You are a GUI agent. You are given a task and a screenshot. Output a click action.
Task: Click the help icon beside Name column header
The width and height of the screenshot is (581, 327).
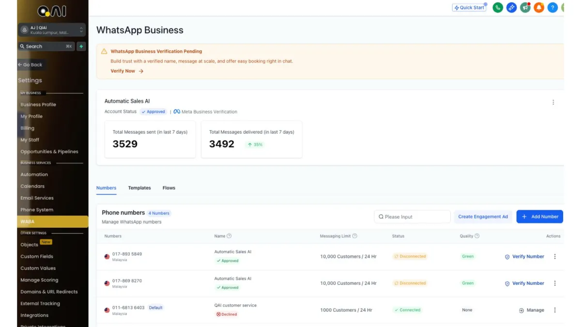pos(229,236)
